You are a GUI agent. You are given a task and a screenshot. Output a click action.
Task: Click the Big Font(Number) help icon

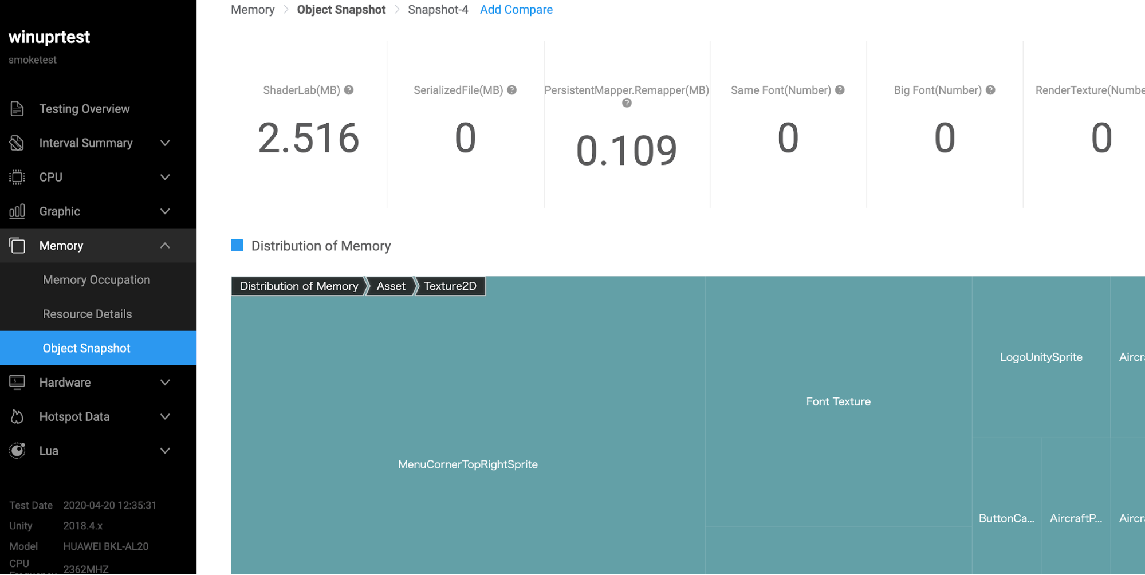point(990,90)
